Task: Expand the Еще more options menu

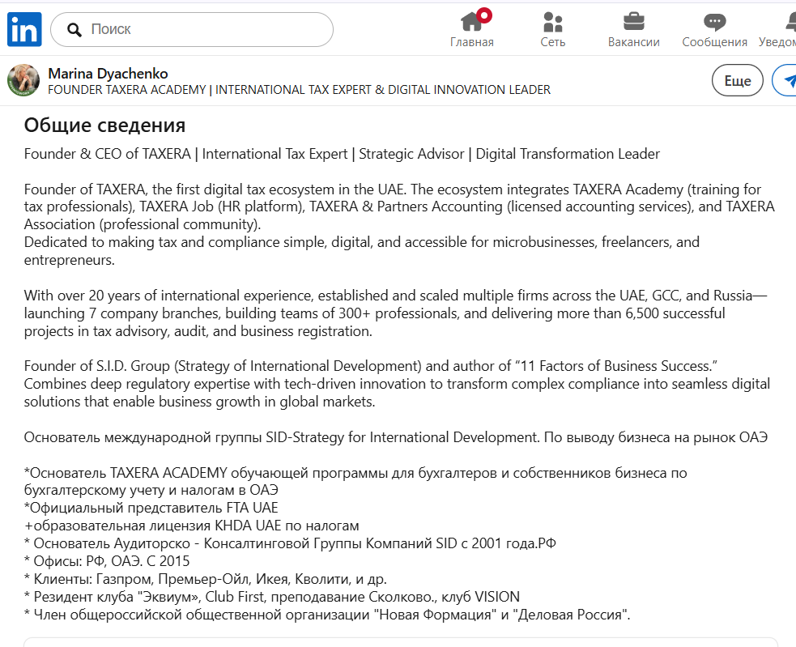Action: tap(737, 80)
